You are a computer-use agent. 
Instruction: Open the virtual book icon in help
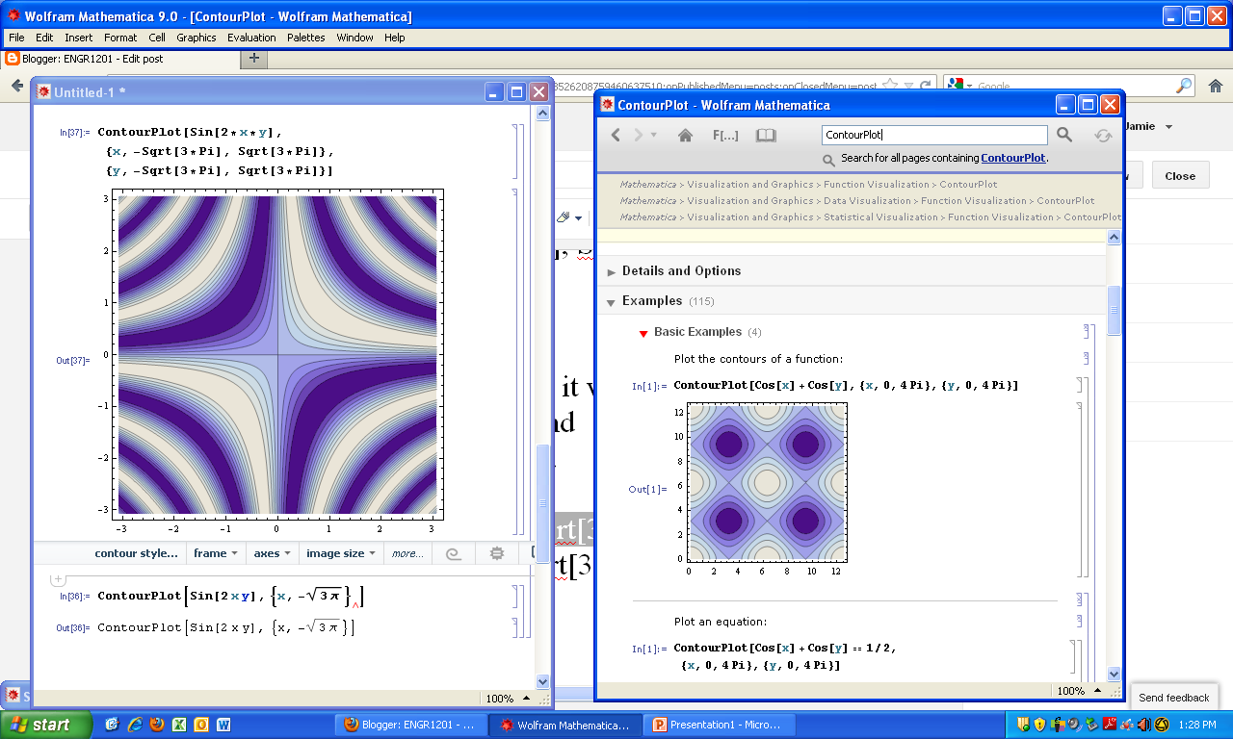pos(766,136)
